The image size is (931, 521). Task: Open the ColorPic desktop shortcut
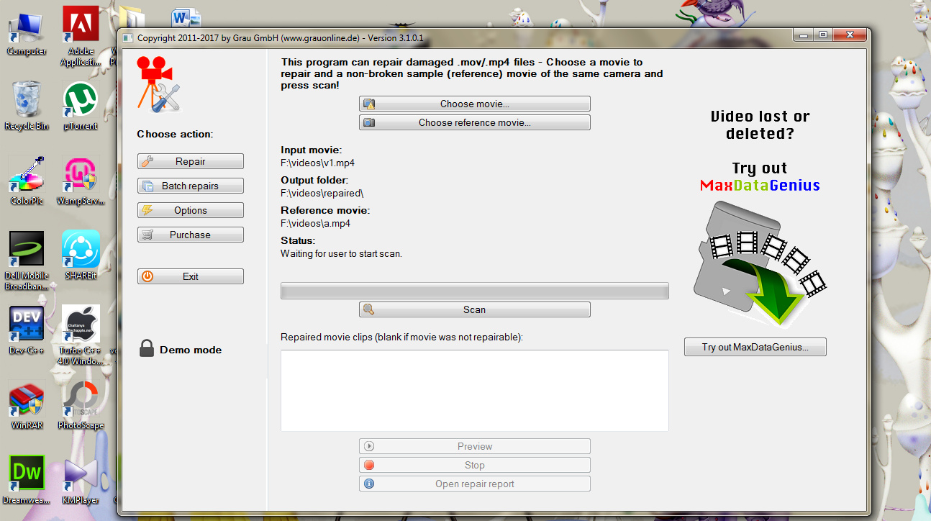27,176
